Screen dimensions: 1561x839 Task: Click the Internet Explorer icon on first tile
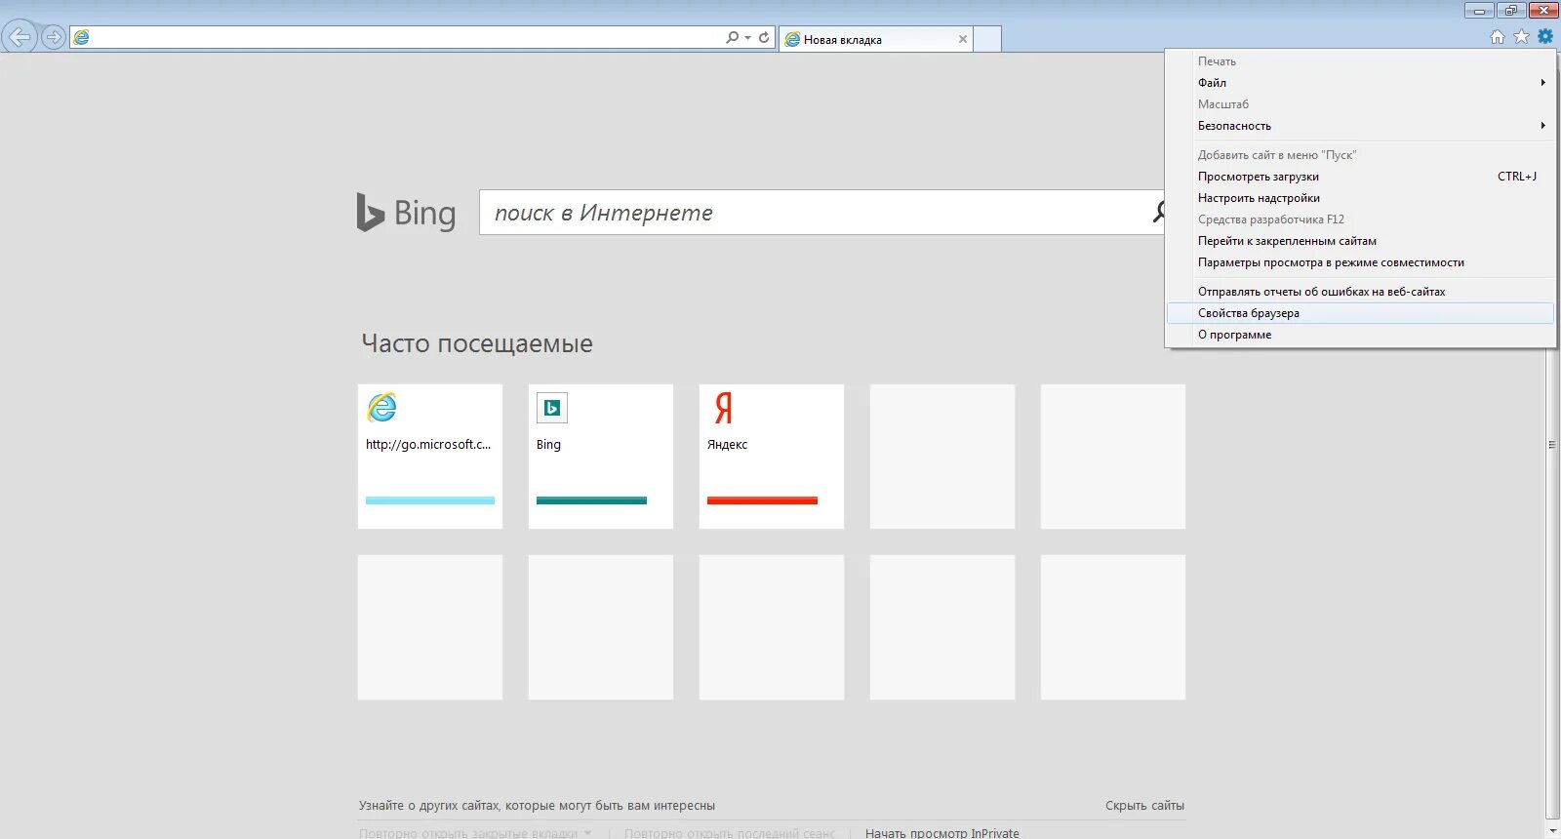click(381, 408)
